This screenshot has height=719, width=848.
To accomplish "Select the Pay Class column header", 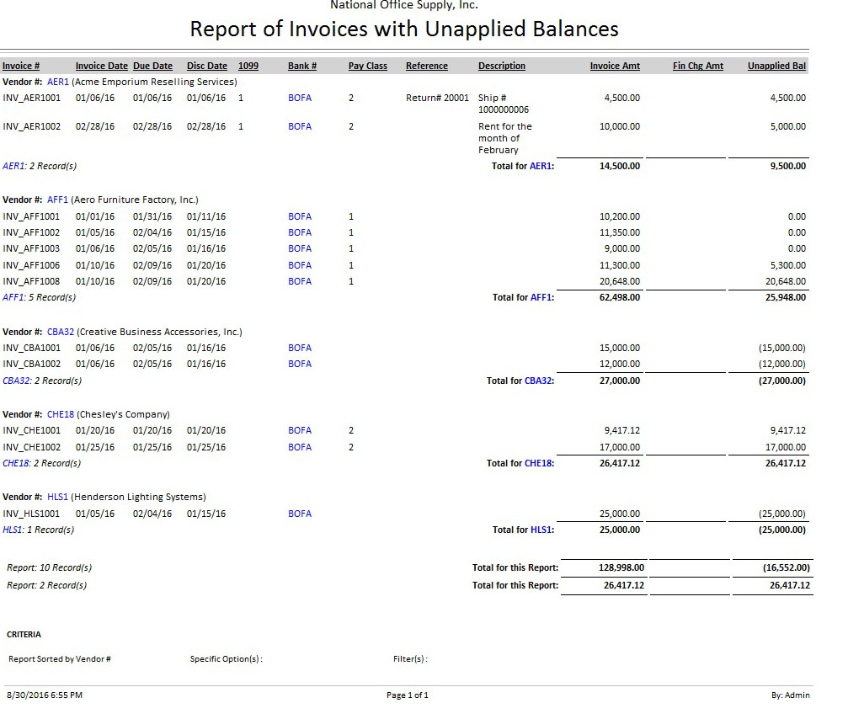I will (x=368, y=67).
